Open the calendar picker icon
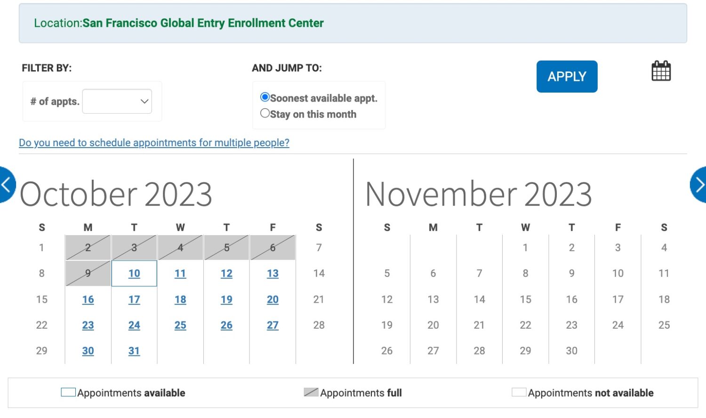Viewport: 706px width, 418px height. coord(661,71)
